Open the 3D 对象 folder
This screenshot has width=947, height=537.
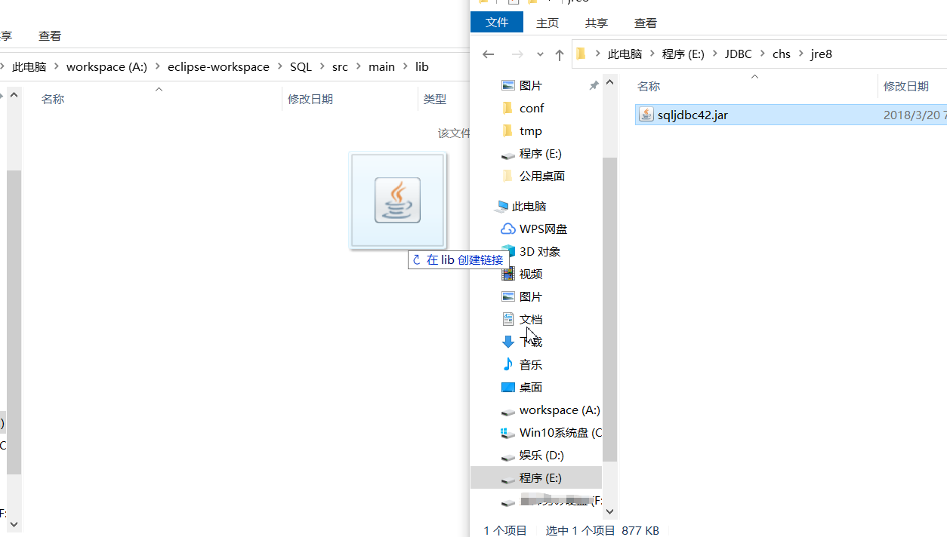[x=541, y=251]
